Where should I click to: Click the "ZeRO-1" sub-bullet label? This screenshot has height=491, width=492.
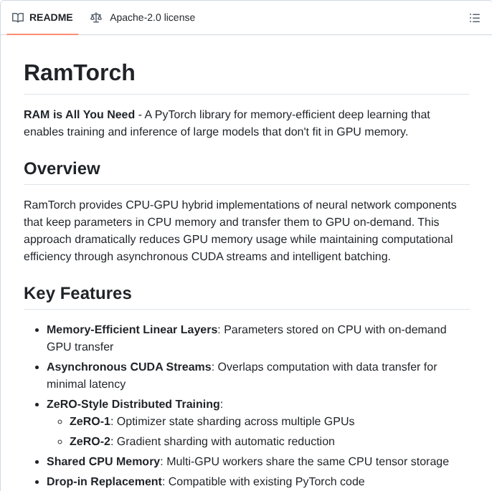90,421
